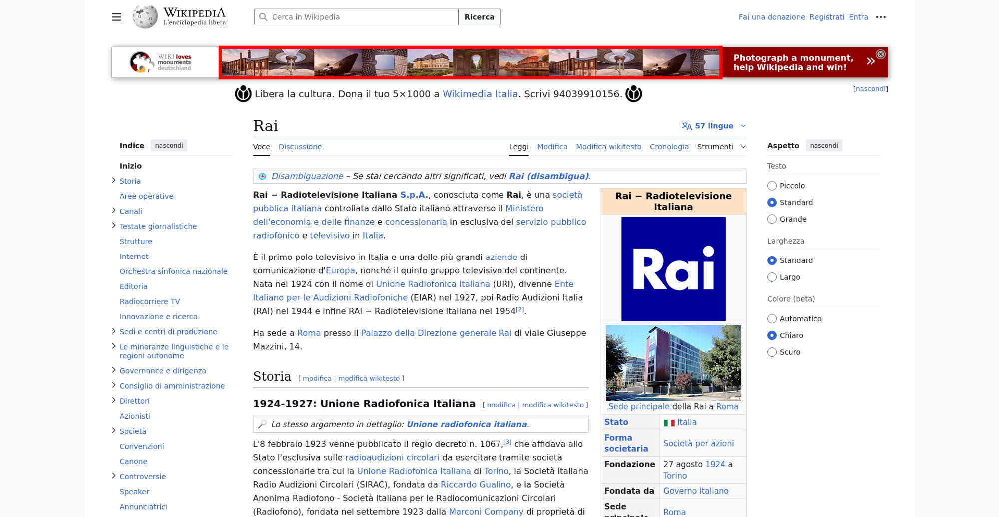The image size is (999, 517).
Task: Click the left Wikimedia Italia logo
Action: tap(243, 94)
